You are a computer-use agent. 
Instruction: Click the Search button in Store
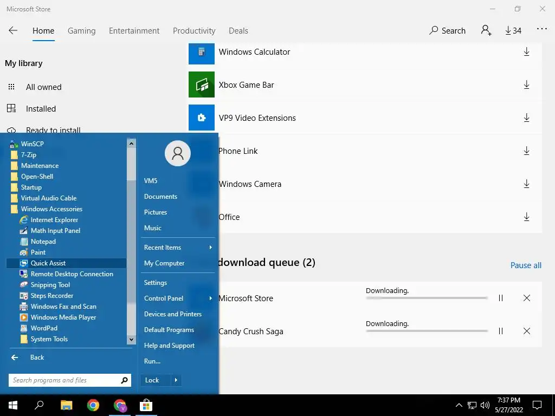[447, 31]
